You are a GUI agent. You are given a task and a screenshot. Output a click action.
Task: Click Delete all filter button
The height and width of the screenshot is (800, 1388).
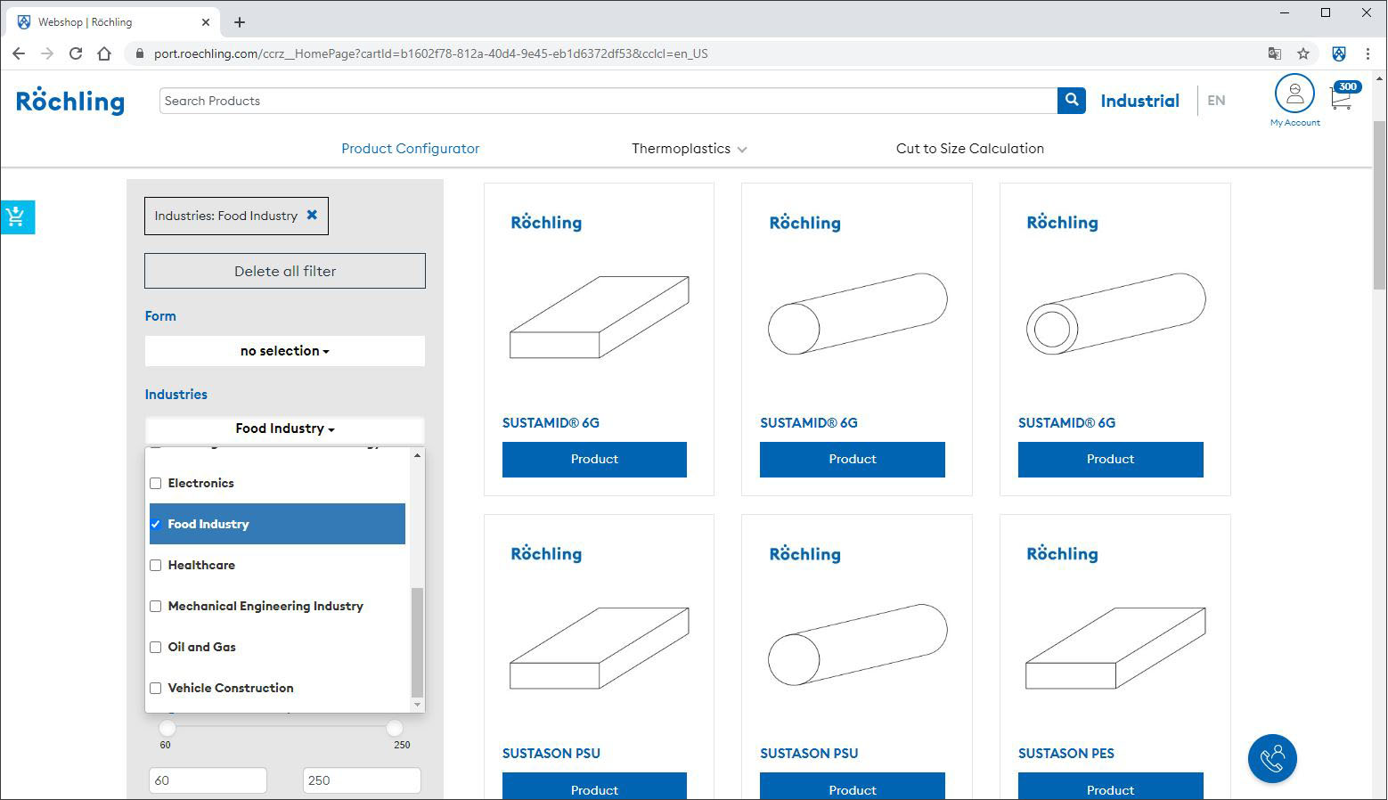(285, 271)
